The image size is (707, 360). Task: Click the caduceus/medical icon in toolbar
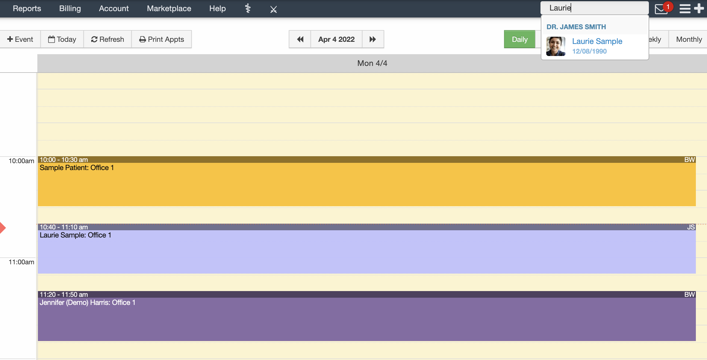(248, 8)
